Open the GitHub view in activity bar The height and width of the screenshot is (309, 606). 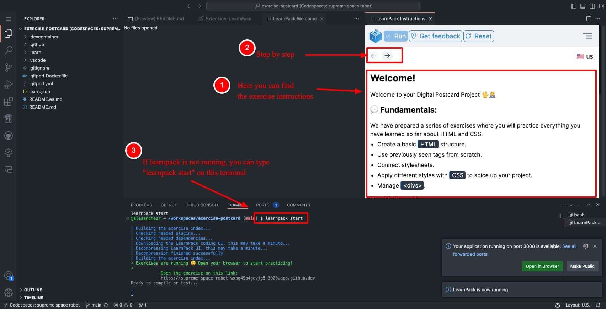coord(8,136)
